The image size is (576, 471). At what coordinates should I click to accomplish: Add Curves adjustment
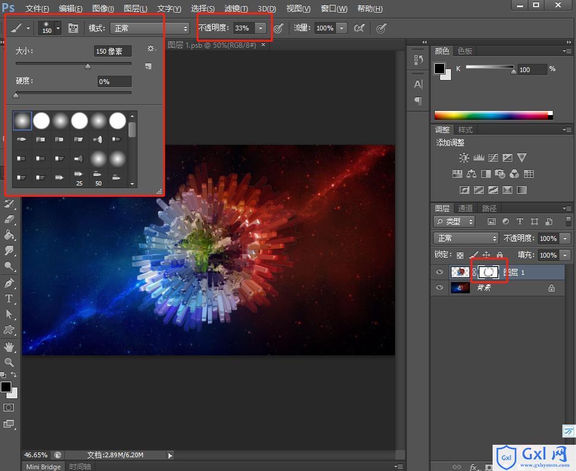tap(493, 158)
